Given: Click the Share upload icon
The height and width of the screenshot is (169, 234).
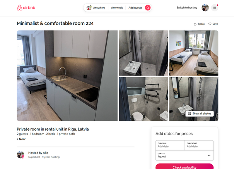Looking at the screenshot, I should [195, 24].
